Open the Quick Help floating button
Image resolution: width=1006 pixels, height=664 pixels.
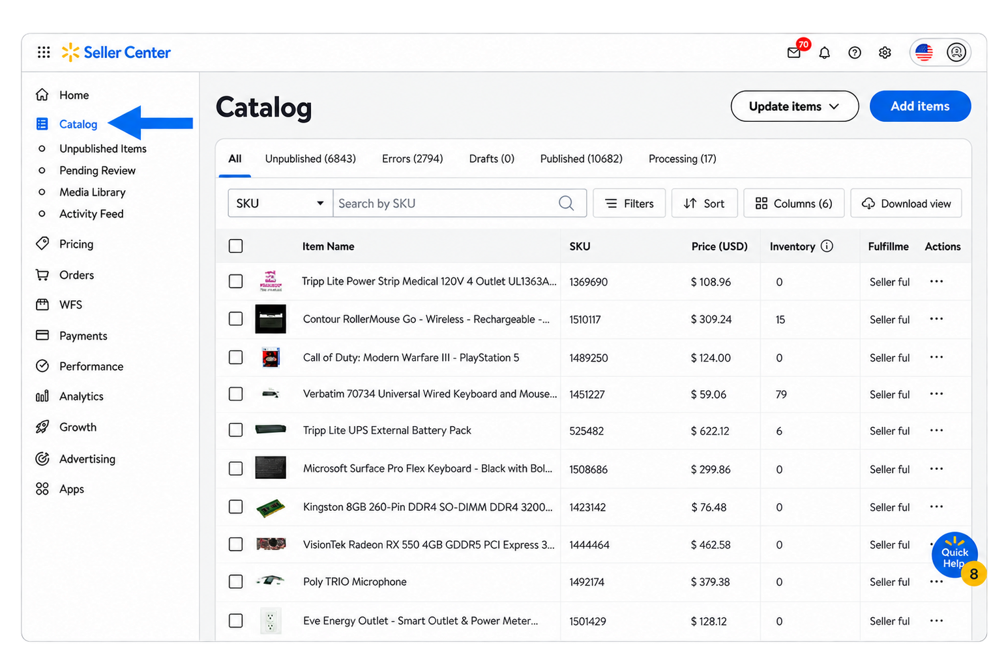(x=955, y=556)
